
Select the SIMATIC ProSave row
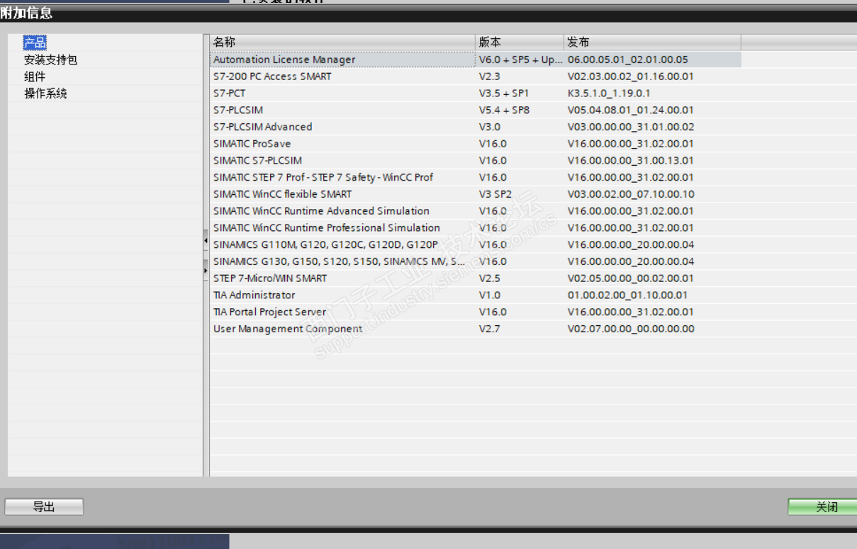coord(476,144)
